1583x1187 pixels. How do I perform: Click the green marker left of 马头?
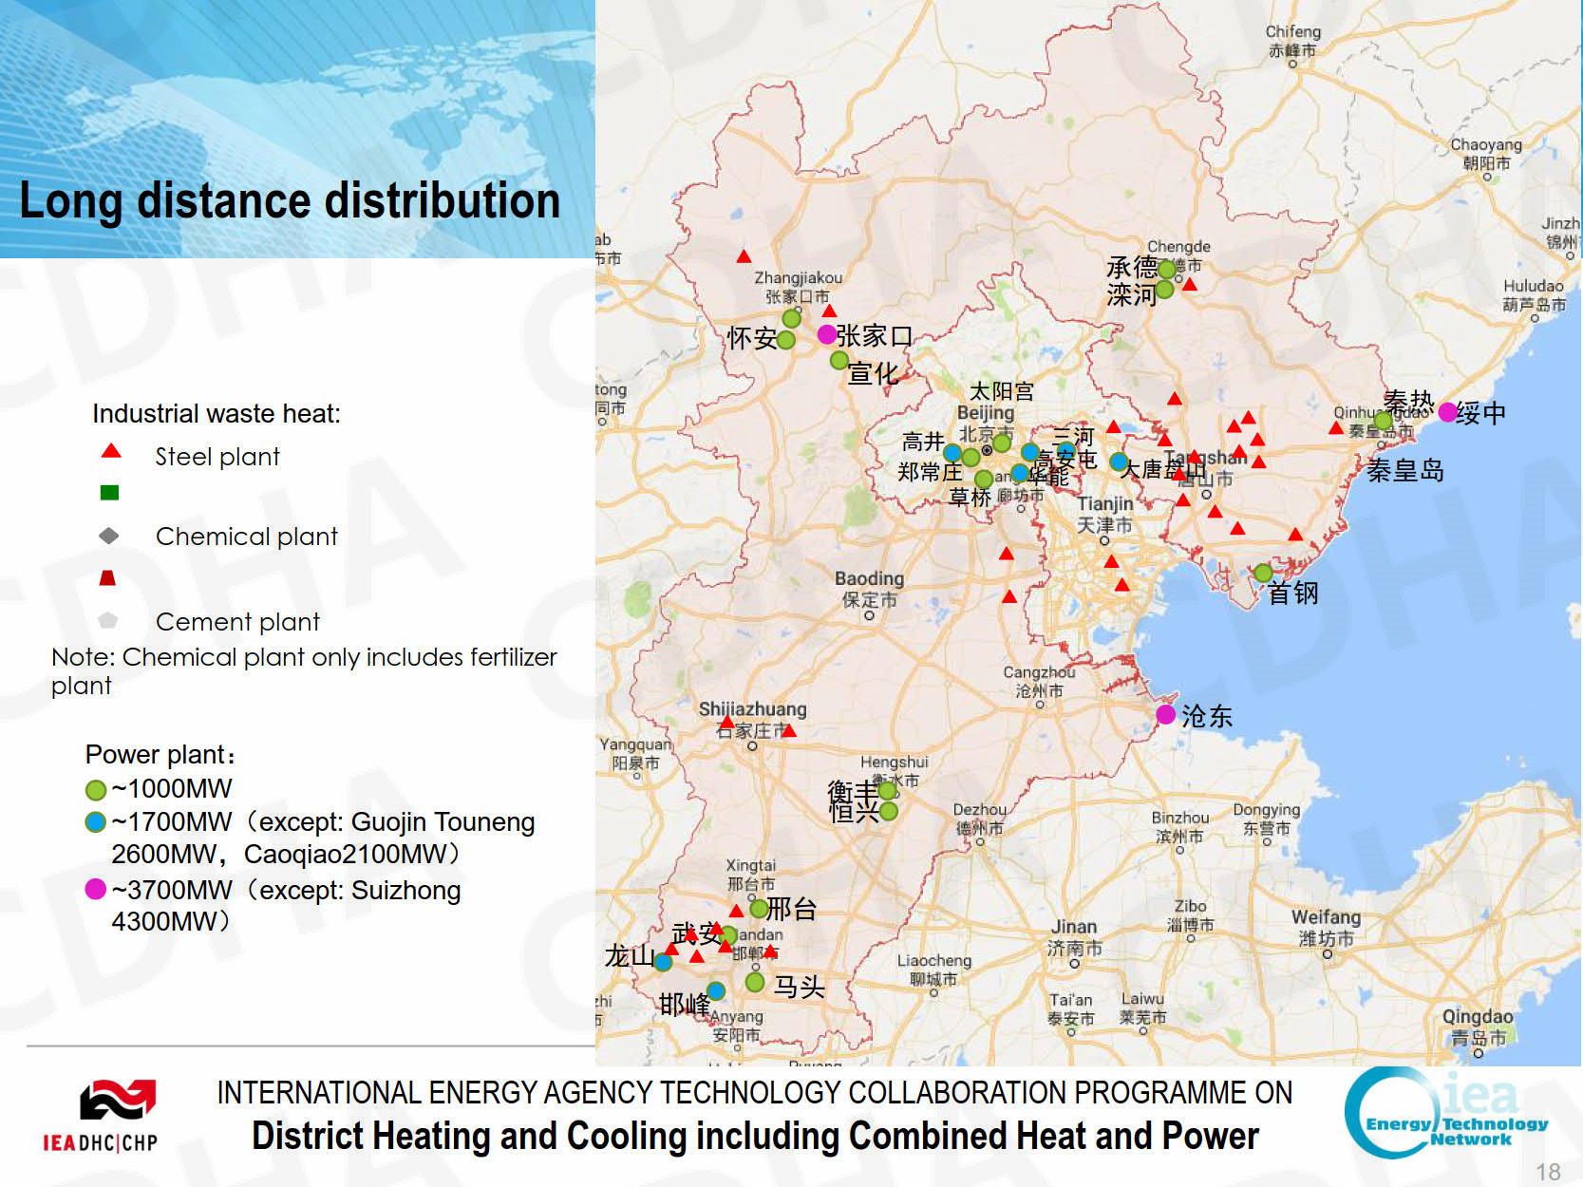point(755,982)
